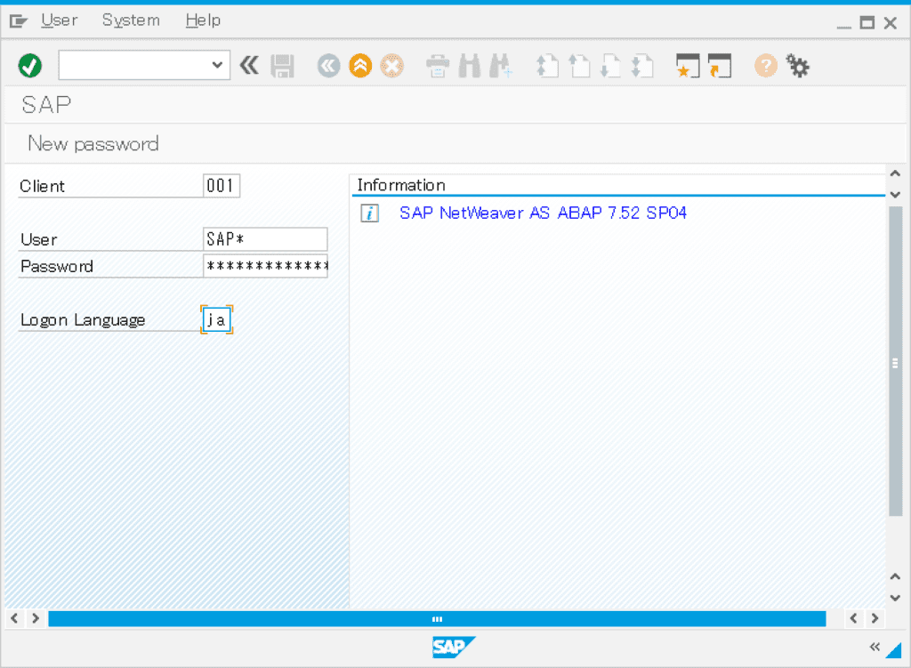Image resolution: width=911 pixels, height=668 pixels.
Task: Click the Generate Shortcut icon
Action: click(719, 66)
